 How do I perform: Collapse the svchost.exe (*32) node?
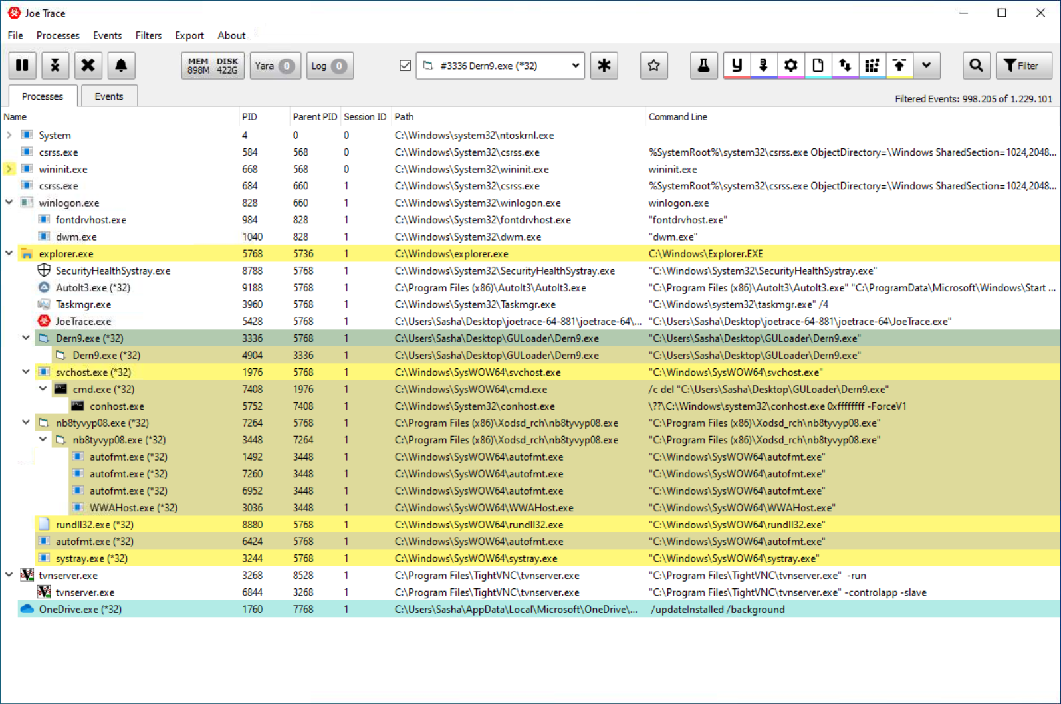[26, 372]
